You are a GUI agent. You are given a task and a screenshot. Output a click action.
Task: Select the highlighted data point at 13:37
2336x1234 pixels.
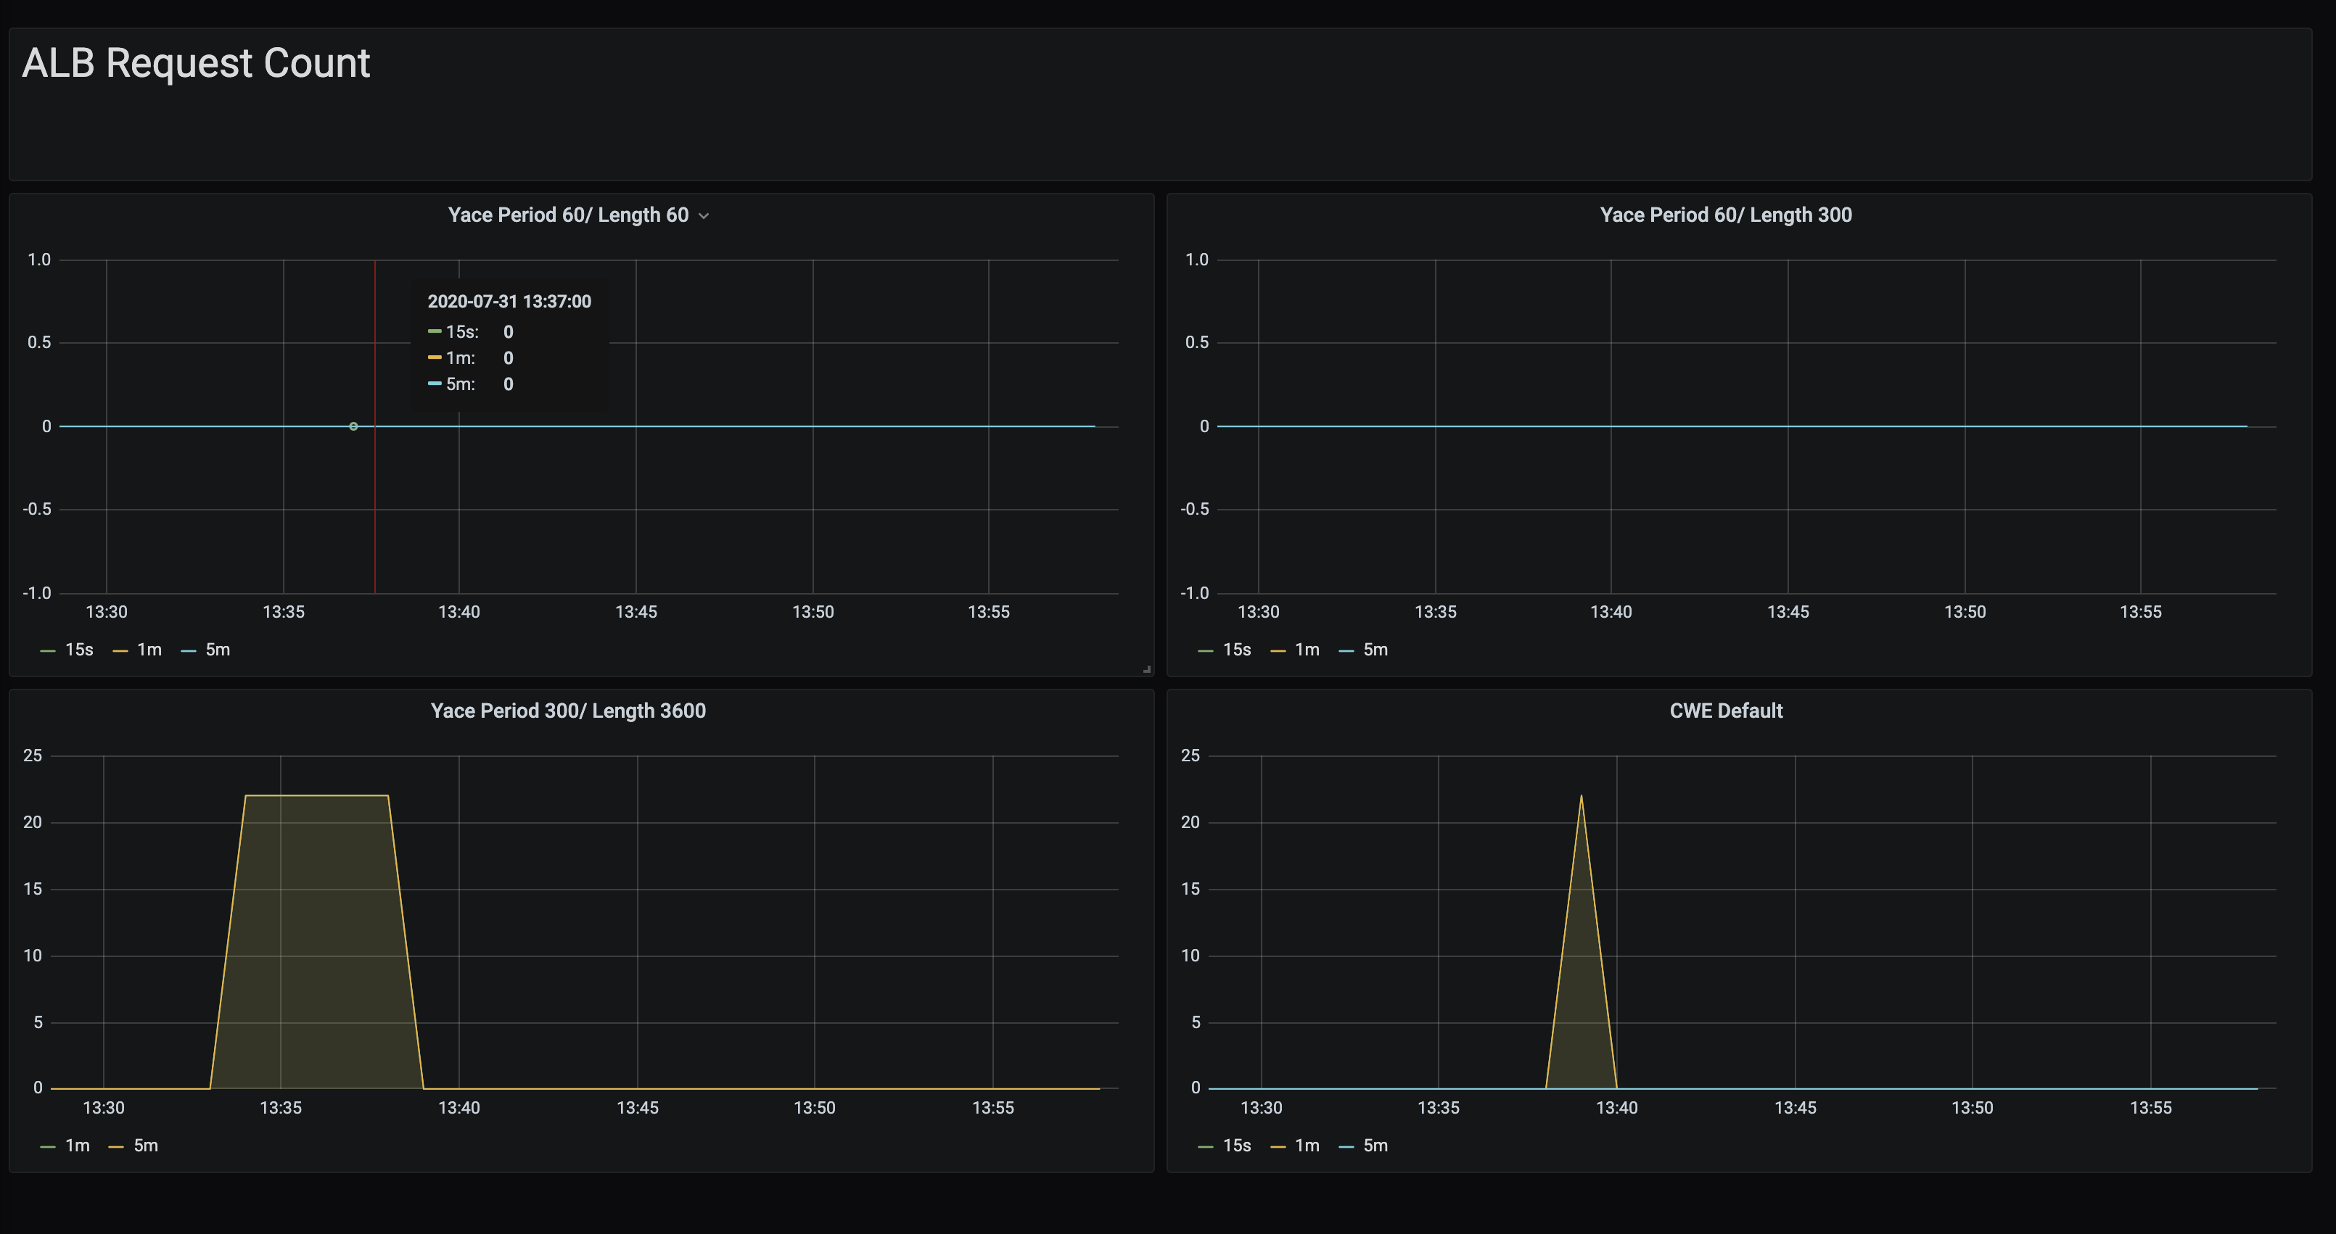[354, 425]
